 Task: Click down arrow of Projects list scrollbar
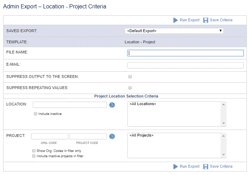coord(223,155)
